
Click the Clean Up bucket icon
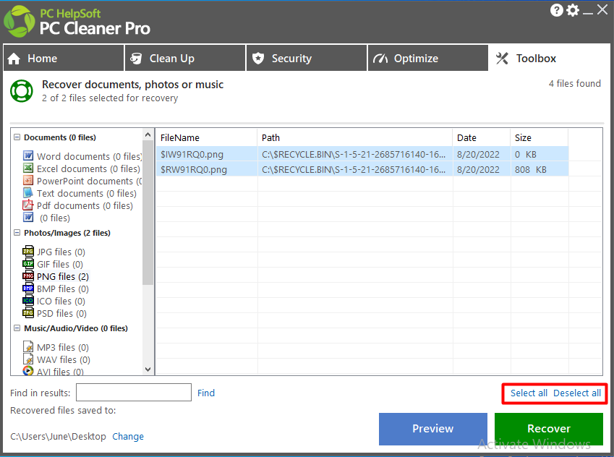point(136,59)
